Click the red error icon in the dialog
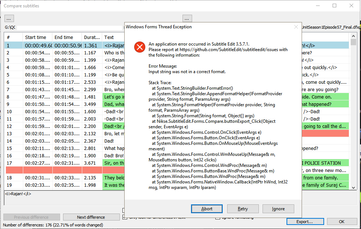Image resolution: width=361 pixels, height=229 pixels. (x=139, y=47)
